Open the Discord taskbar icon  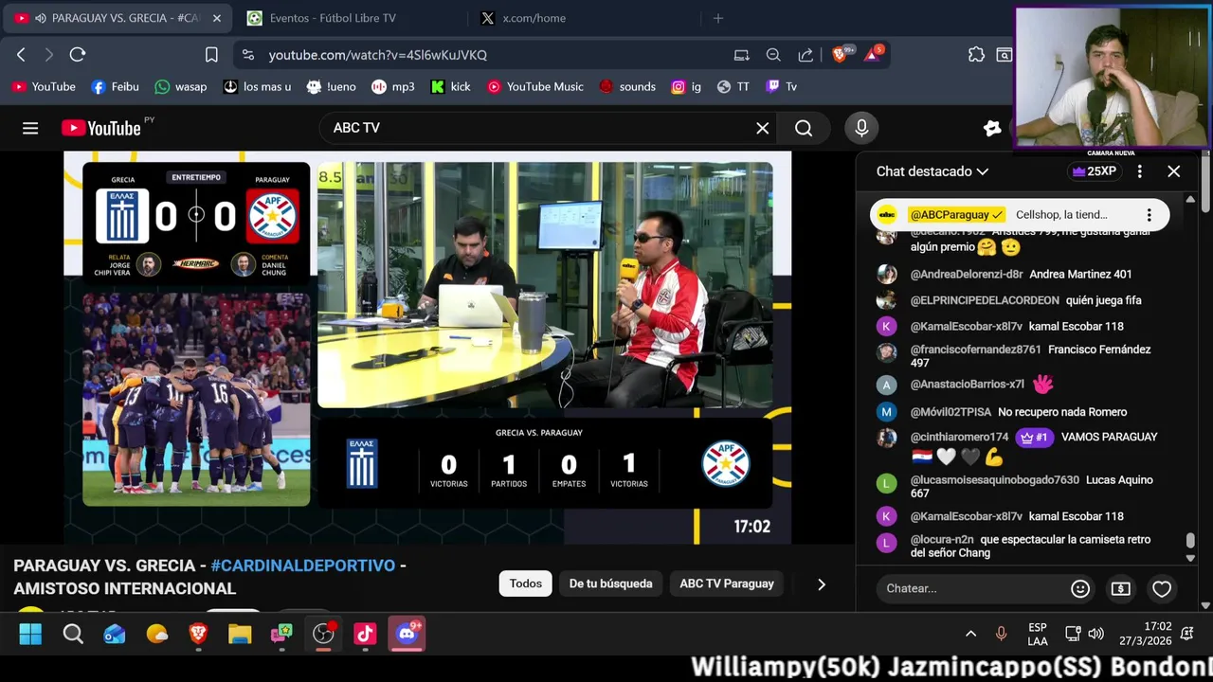tap(407, 634)
